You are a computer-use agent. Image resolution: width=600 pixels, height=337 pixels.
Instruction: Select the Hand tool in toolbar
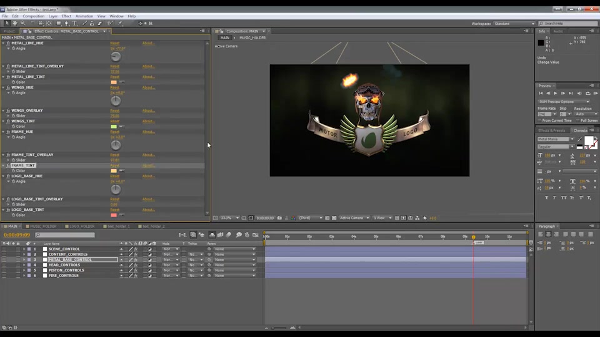[x=14, y=23]
